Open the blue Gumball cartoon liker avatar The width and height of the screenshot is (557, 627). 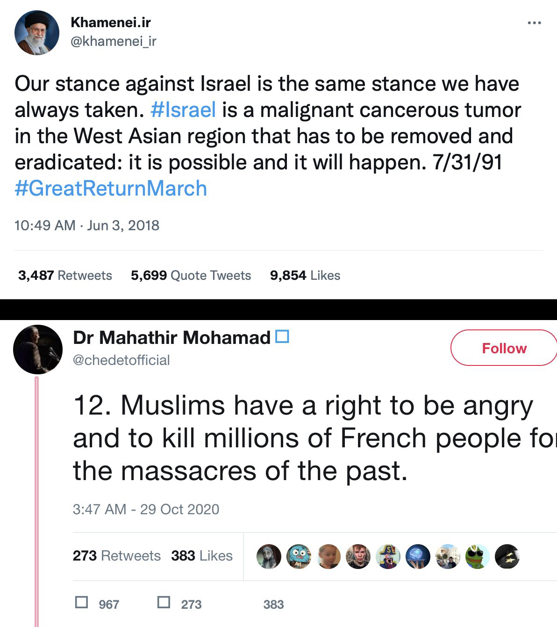click(x=299, y=556)
